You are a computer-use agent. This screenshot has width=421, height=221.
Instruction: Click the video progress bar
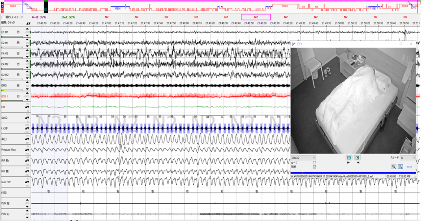click(x=353, y=173)
